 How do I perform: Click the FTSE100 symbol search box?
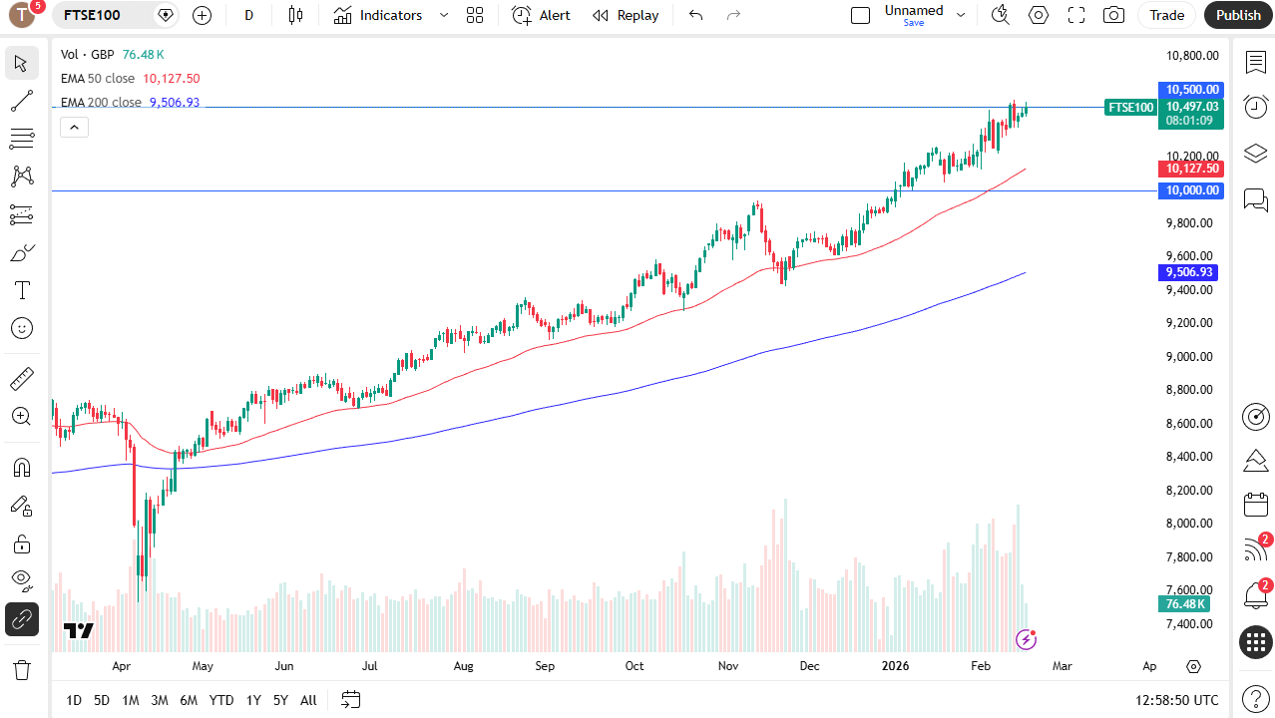pyautogui.click(x=114, y=15)
